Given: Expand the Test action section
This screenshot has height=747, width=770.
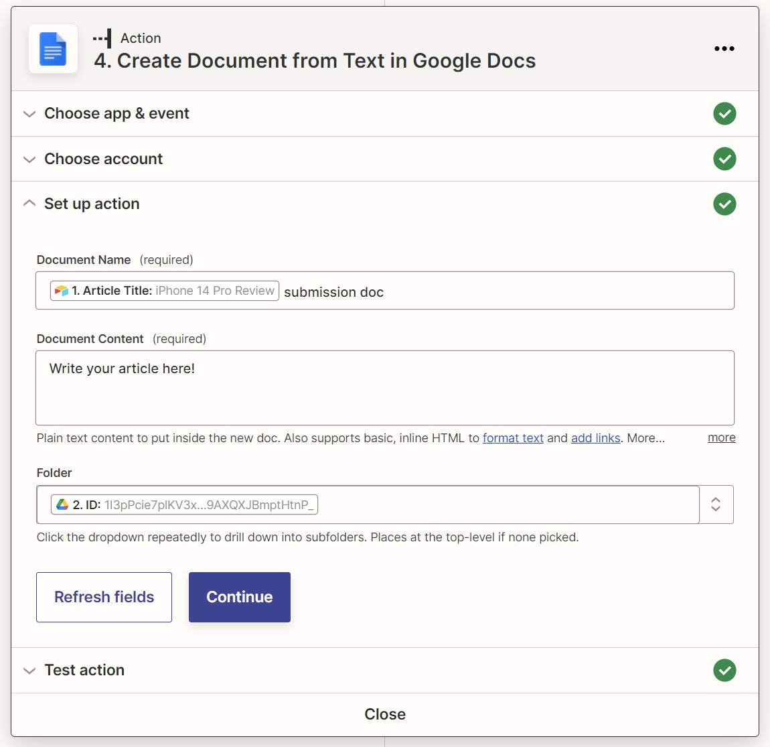Looking at the screenshot, I should (29, 670).
